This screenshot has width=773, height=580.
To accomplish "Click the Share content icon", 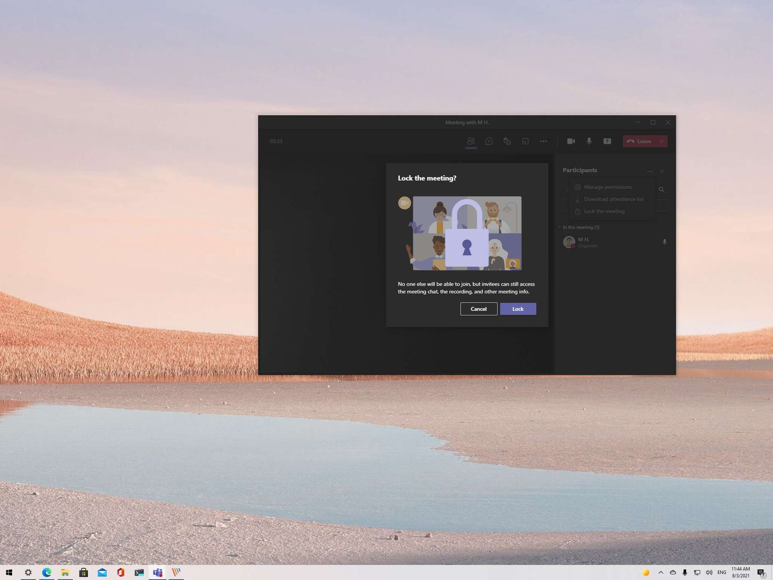I will point(607,141).
